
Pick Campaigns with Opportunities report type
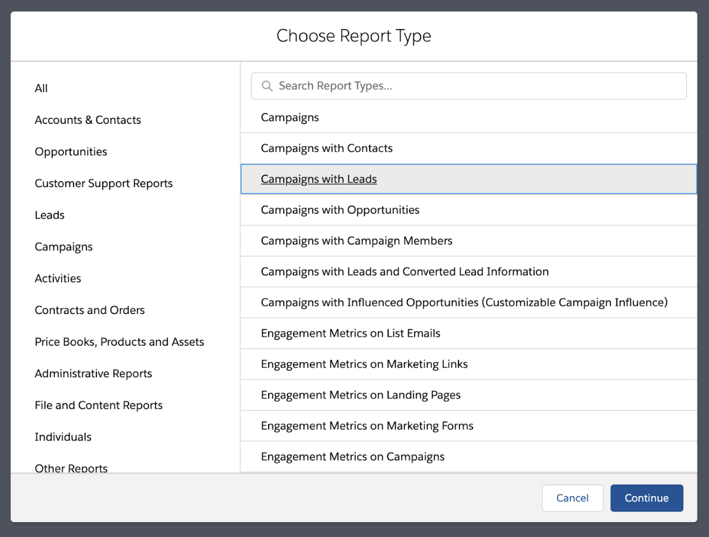(x=469, y=210)
